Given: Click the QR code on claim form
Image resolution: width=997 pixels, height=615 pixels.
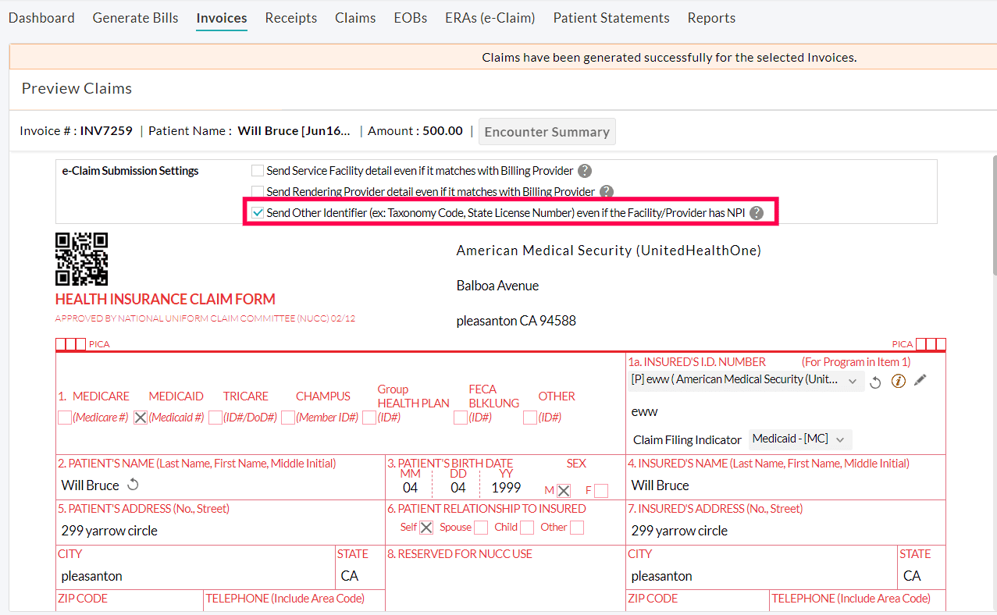Looking at the screenshot, I should pos(81,258).
